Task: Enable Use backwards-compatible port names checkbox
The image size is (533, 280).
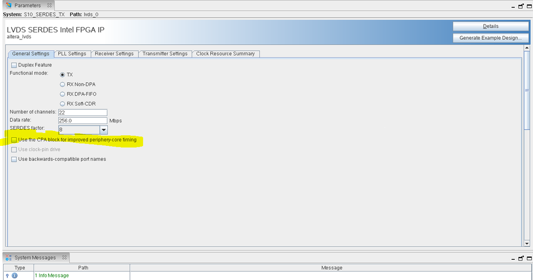Action: 14,159
